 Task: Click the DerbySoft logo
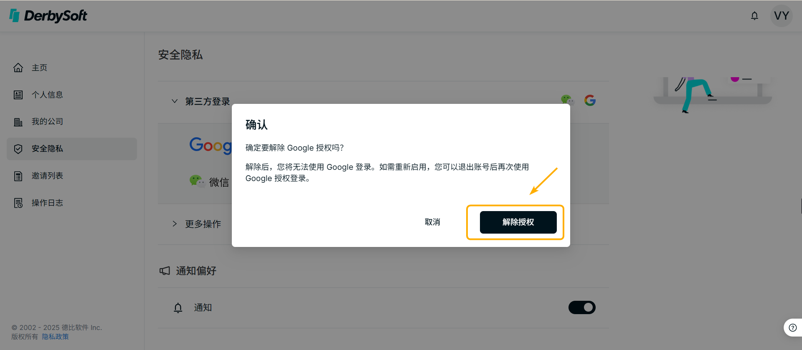click(x=48, y=16)
